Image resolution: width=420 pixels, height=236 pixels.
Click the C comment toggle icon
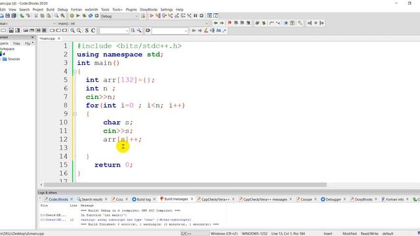(93, 31)
